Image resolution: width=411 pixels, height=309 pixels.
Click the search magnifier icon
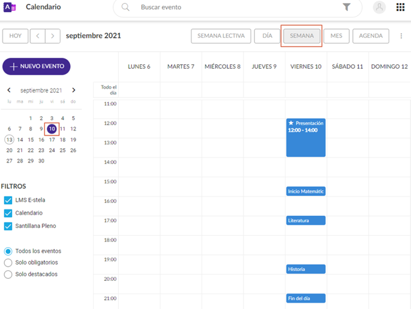pyautogui.click(x=126, y=7)
